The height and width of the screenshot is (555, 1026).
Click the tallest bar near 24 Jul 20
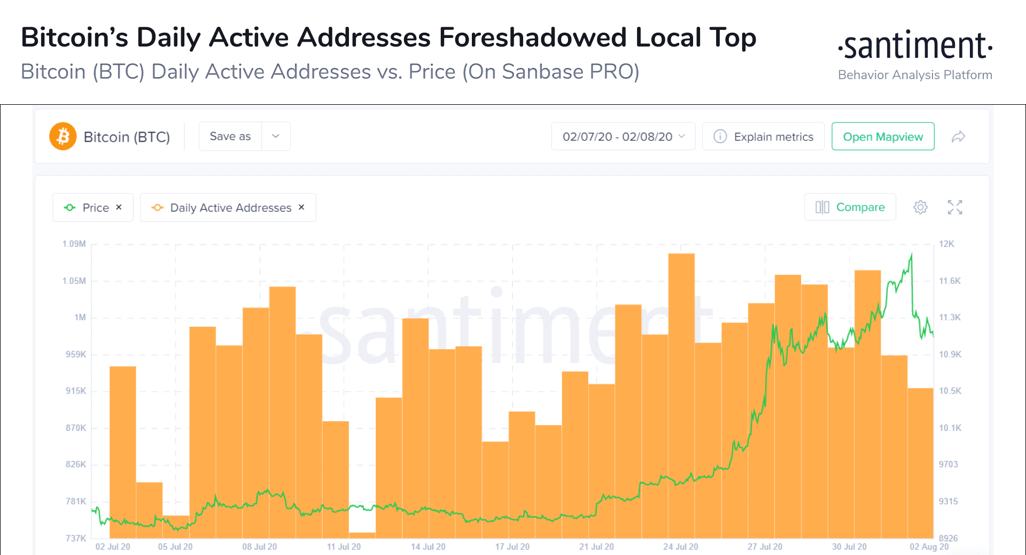[681, 396]
